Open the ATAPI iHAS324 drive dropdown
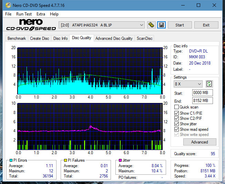Image resolution: width=225 pixels, height=184 pixels. (x=101, y=25)
